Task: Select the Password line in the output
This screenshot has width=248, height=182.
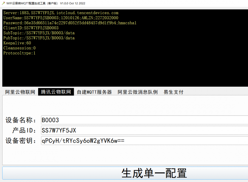Action: [70, 23]
